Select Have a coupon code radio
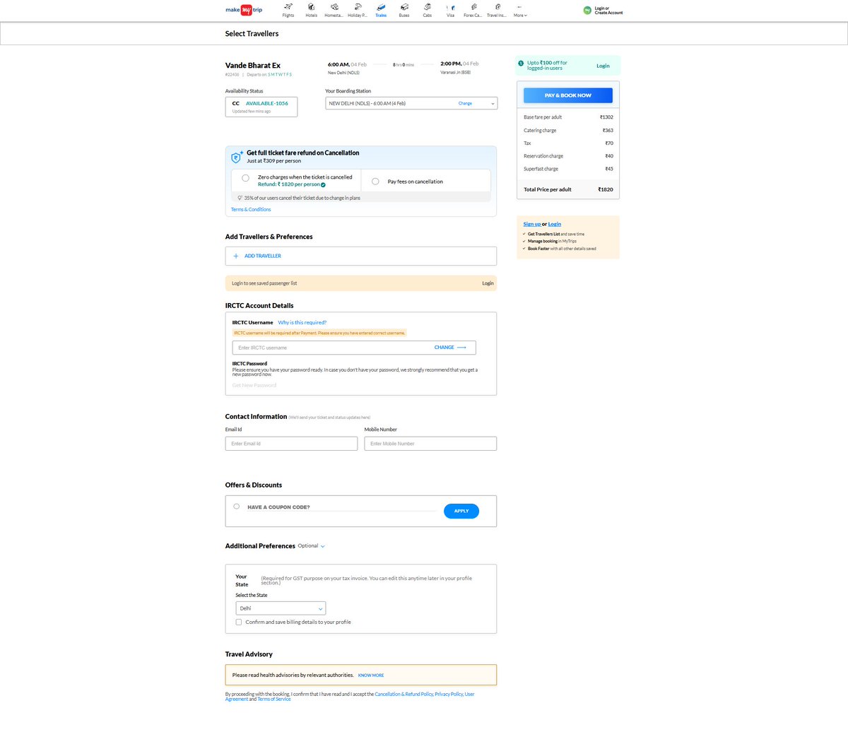Image resolution: width=848 pixels, height=744 pixels. tap(237, 507)
